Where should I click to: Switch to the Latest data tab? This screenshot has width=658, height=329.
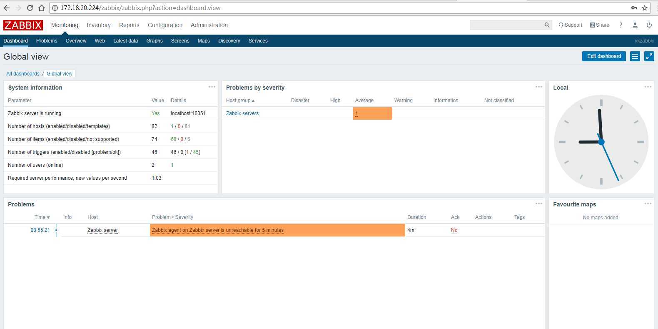tap(125, 41)
